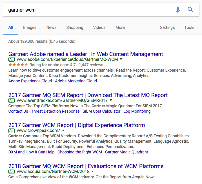Switch to the Videos tab
The image size is (202, 184).
(x=99, y=27)
